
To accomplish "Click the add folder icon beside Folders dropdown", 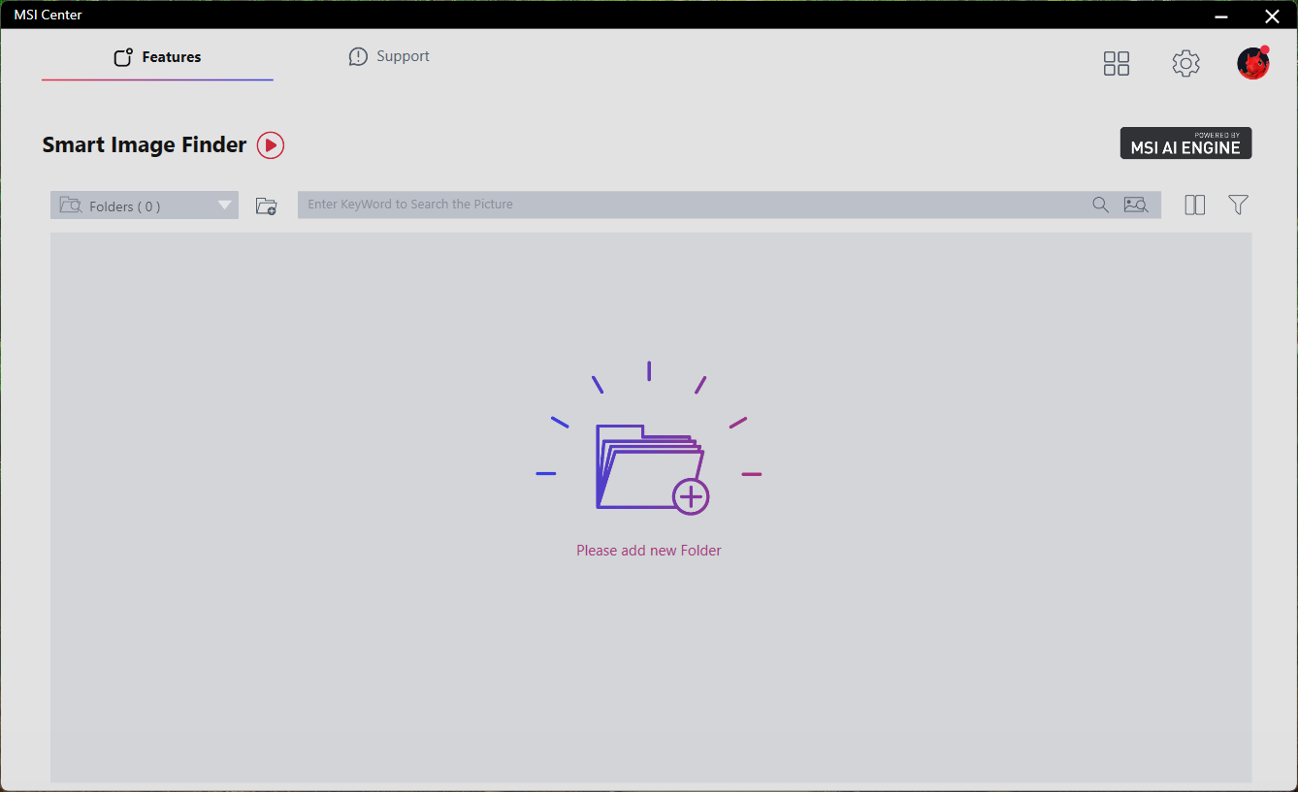I will pos(266,206).
